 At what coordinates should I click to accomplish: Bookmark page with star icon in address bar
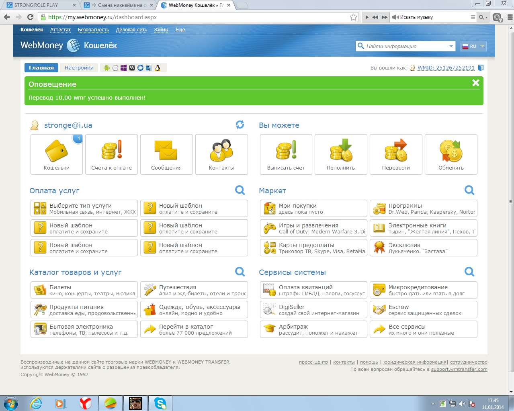[x=353, y=17]
